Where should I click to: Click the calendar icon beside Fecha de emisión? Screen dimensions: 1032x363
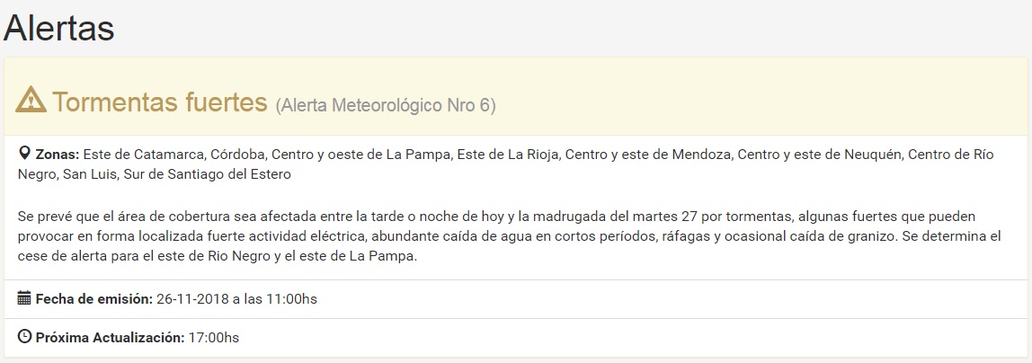coord(24,298)
